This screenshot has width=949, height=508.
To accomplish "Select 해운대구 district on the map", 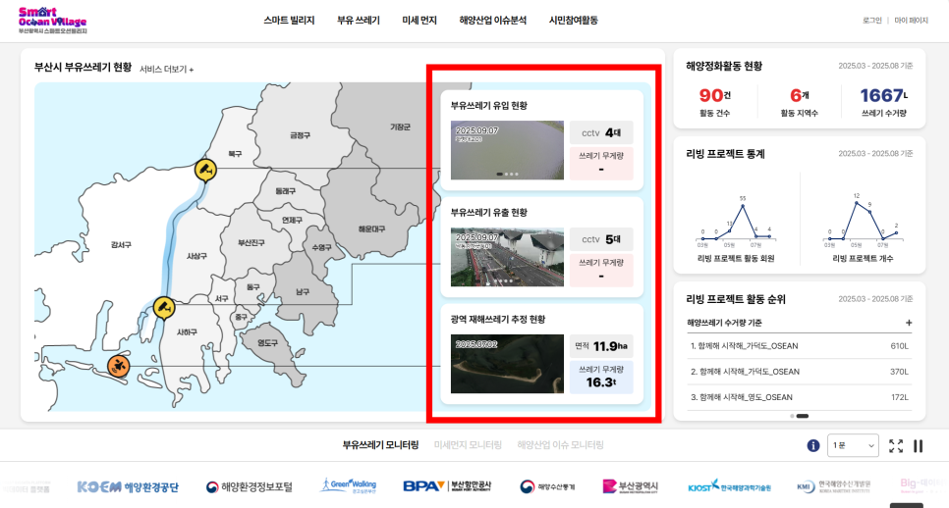I will coord(371,229).
